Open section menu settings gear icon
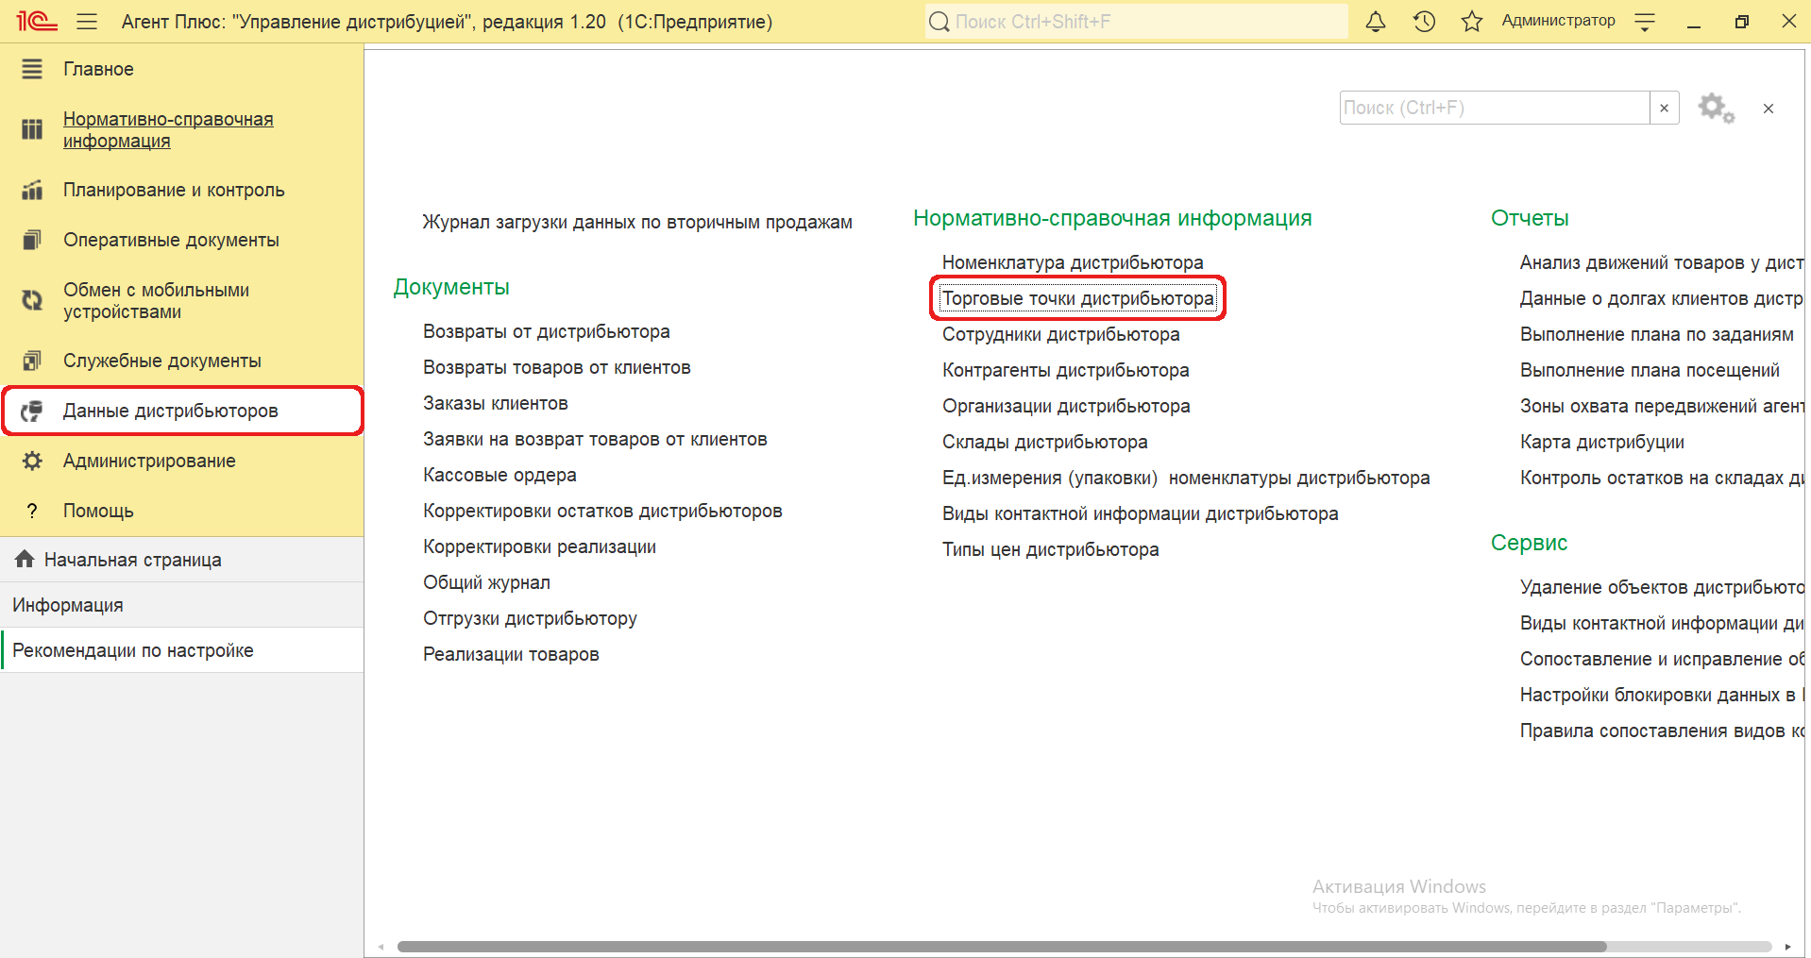This screenshot has width=1811, height=958. [1716, 108]
